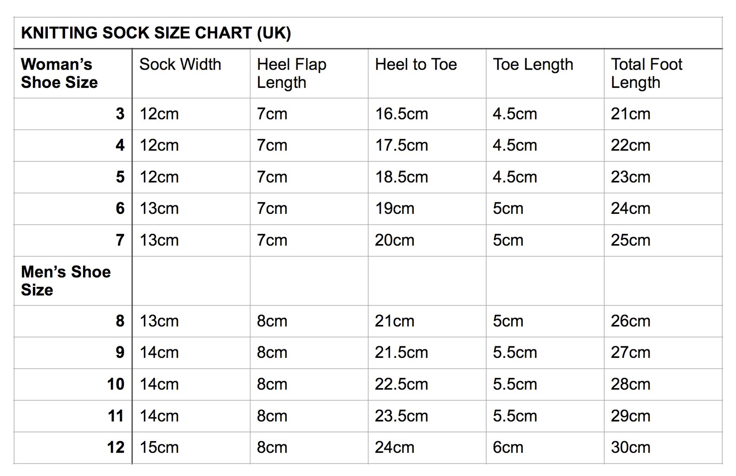Select the Heel to Toe column header

pyautogui.click(x=416, y=64)
